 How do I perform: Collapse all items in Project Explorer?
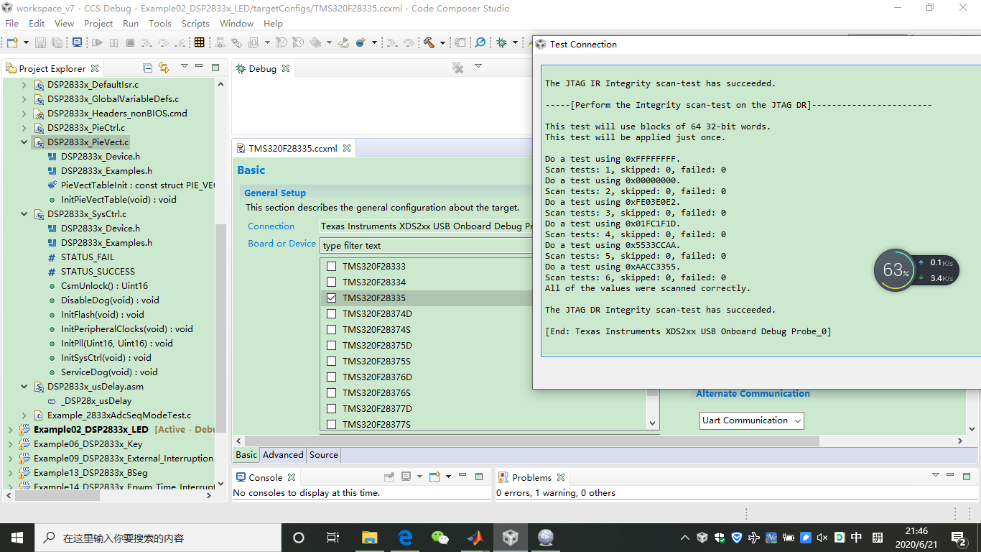click(x=147, y=67)
